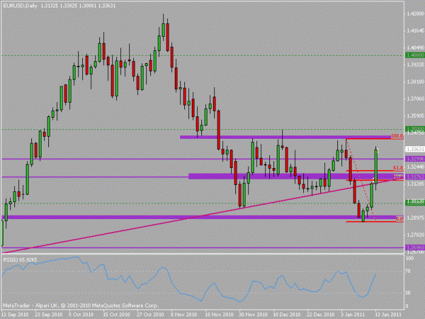Click the 30 Nov 2010 date label
The height and width of the screenshot is (319, 425).
tap(253, 315)
